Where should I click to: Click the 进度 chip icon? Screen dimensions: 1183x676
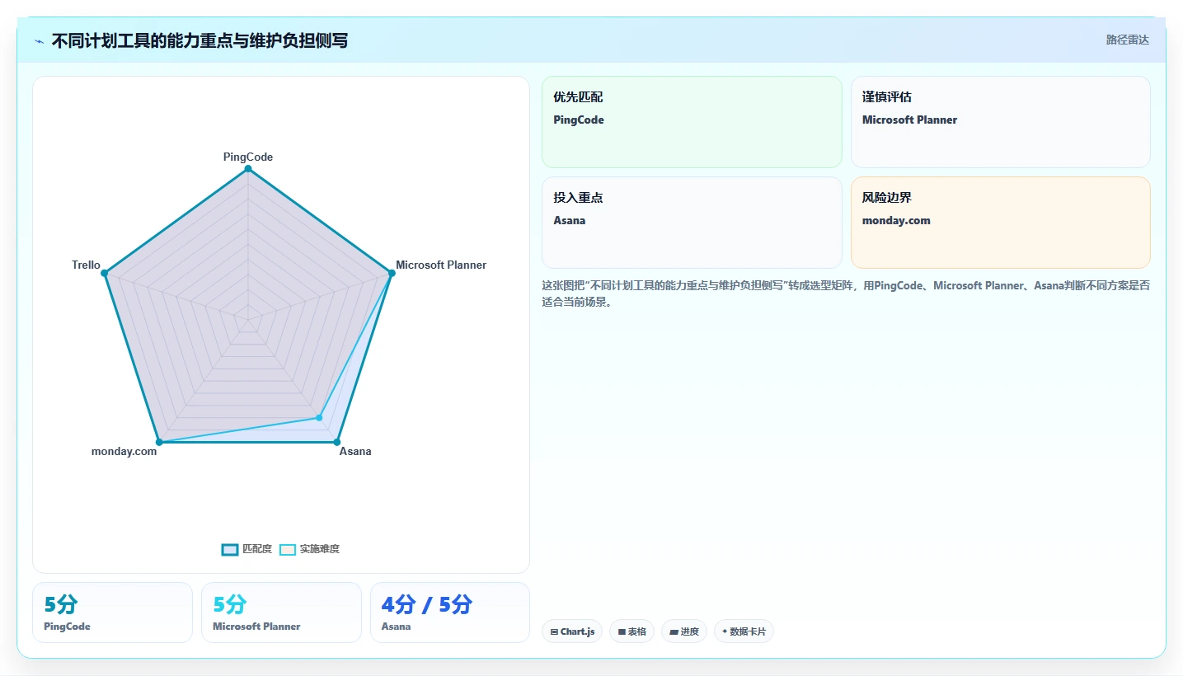pos(674,632)
